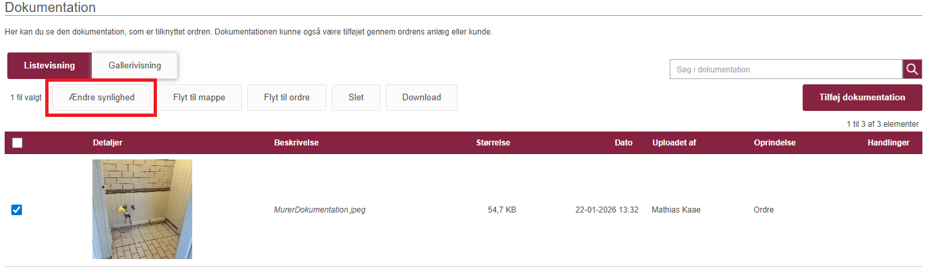Sort by Størrelse column header

click(x=493, y=143)
